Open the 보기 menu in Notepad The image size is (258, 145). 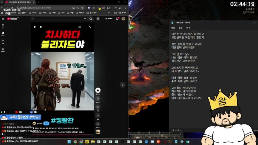tap(188, 27)
